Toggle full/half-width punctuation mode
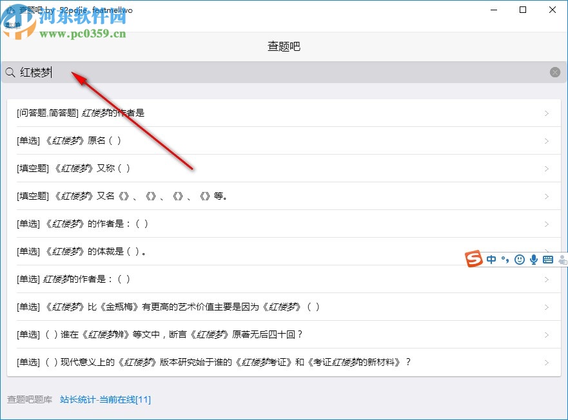This screenshot has height=420, width=568. click(x=505, y=260)
